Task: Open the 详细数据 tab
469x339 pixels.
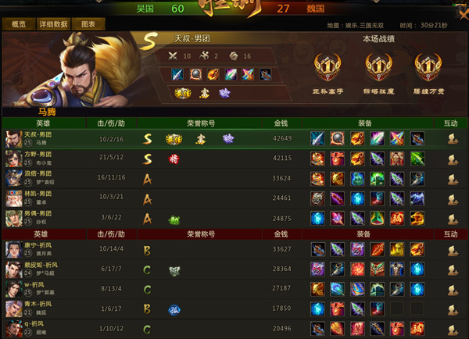Action: click(x=53, y=24)
